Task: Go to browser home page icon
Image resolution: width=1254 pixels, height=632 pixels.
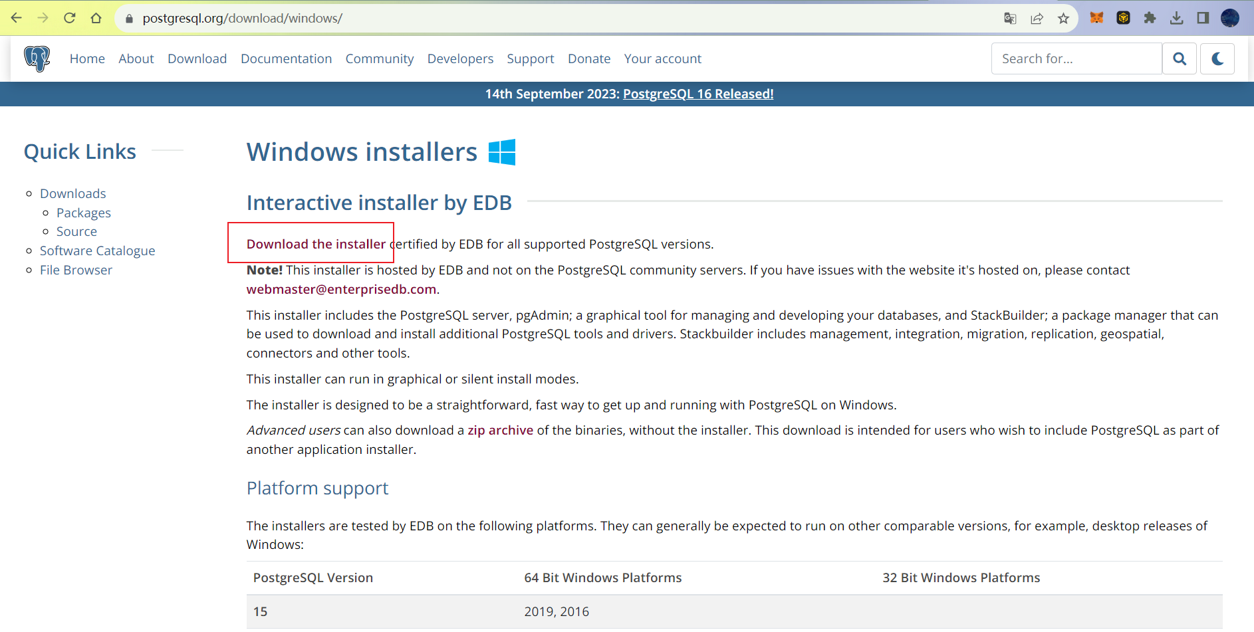Action: point(96,18)
